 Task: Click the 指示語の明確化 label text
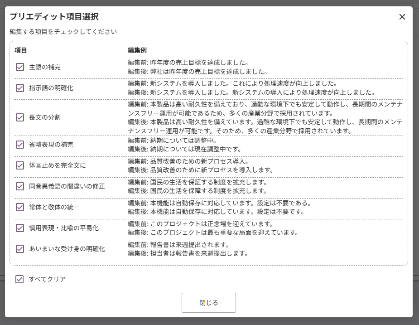[51, 88]
